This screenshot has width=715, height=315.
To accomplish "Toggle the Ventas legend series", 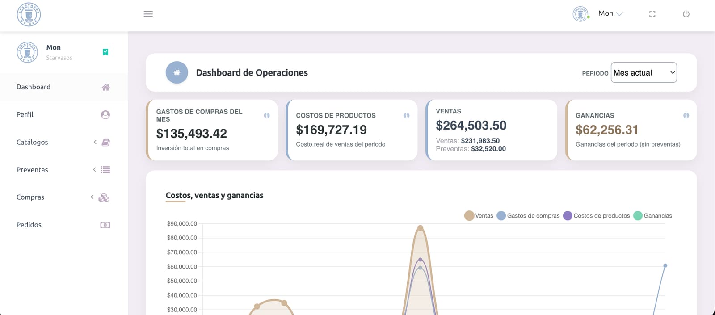I will (479, 216).
